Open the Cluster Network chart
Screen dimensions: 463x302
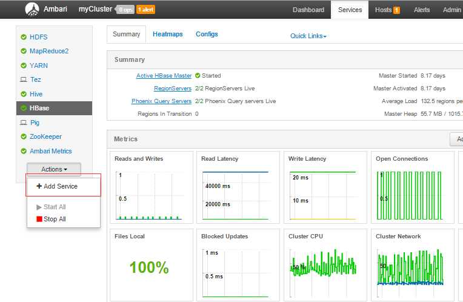click(413, 265)
